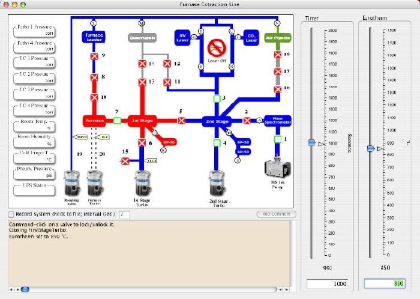The width and height of the screenshot is (420, 299).
Task: Toggle valve 6 above 1st Stage Turbo
Action: point(142,143)
